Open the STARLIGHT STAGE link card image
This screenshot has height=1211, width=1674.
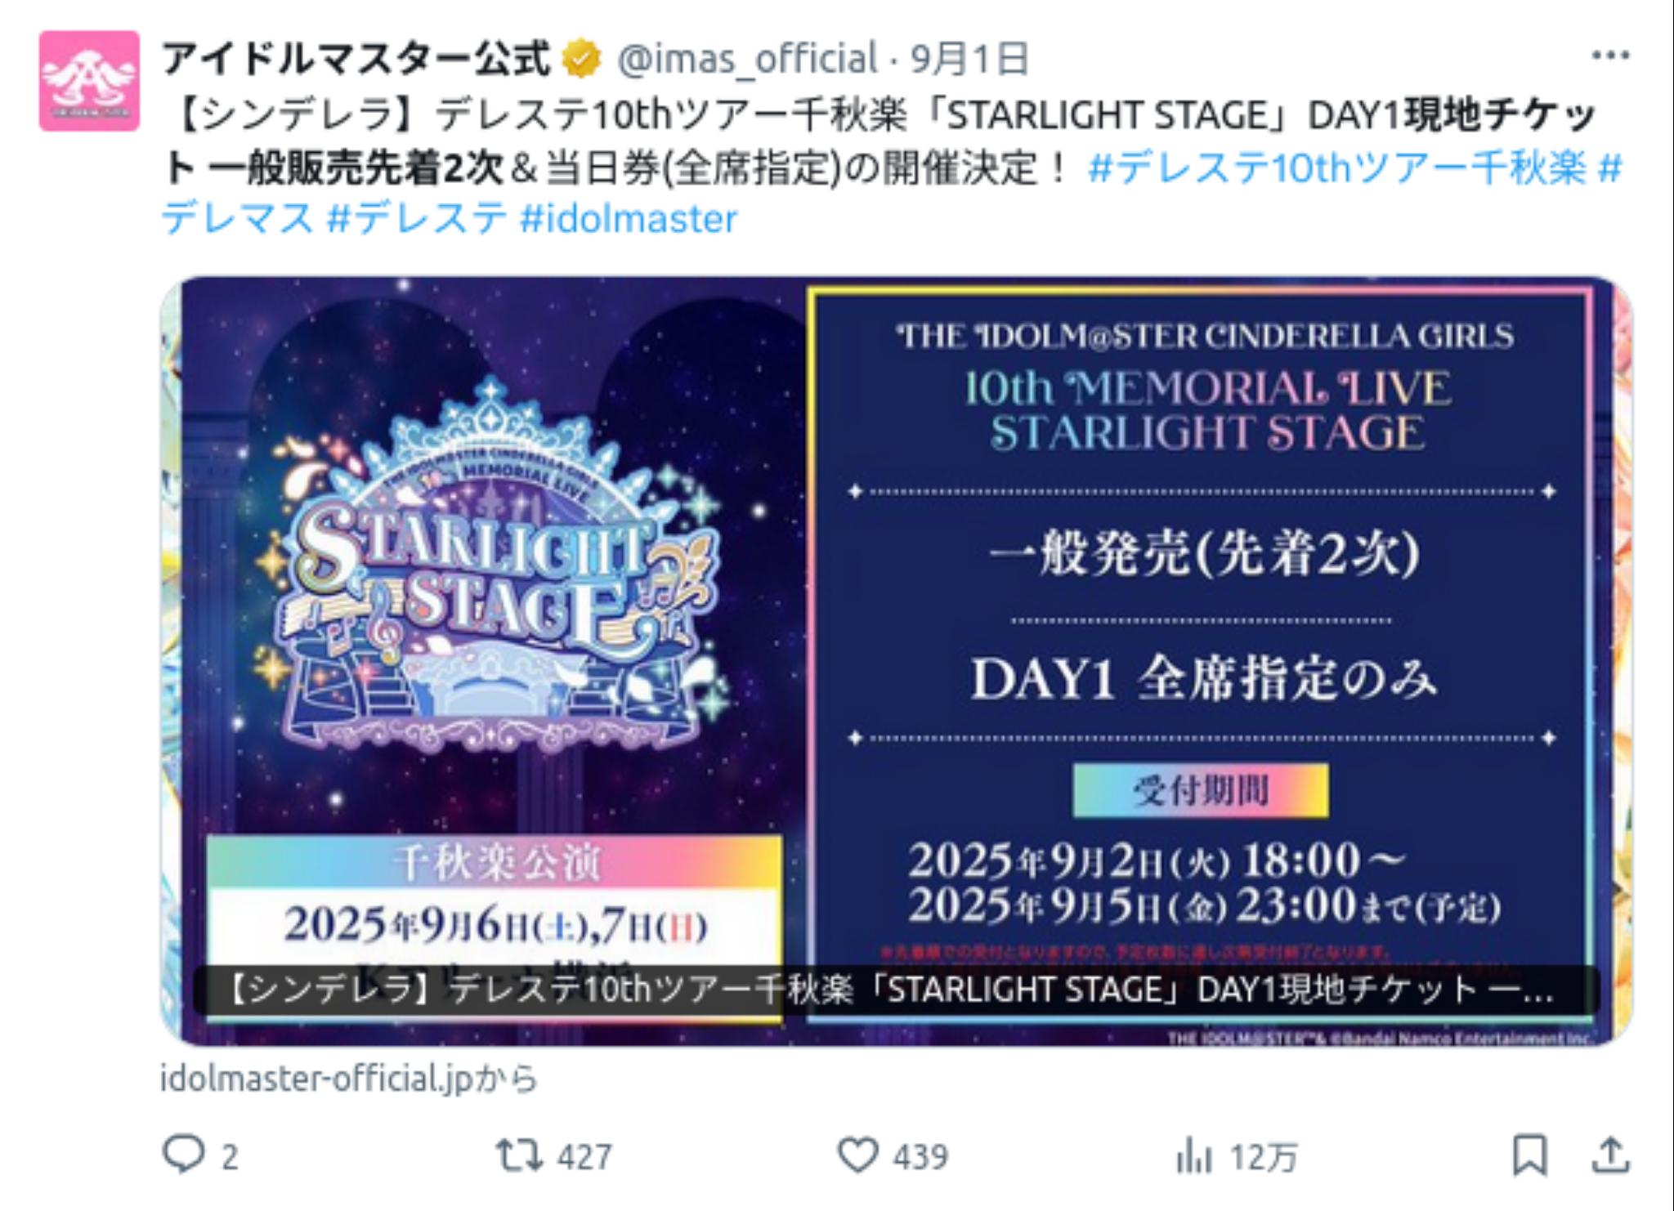coord(896,661)
